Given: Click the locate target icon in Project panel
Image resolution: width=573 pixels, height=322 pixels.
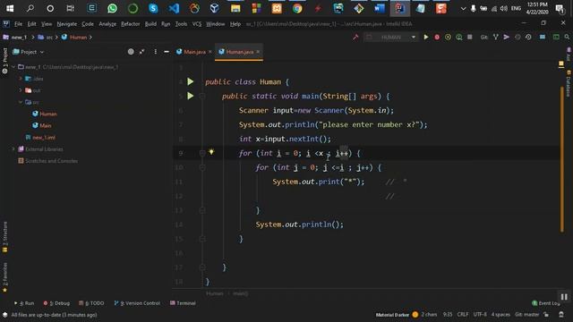Looking at the screenshot, I should [131, 52].
